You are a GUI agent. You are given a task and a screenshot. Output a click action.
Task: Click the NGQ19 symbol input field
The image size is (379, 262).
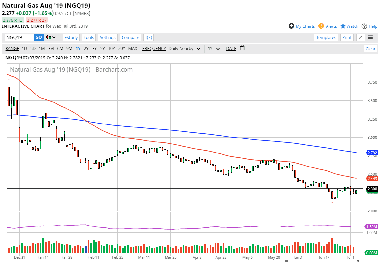(x=19, y=37)
